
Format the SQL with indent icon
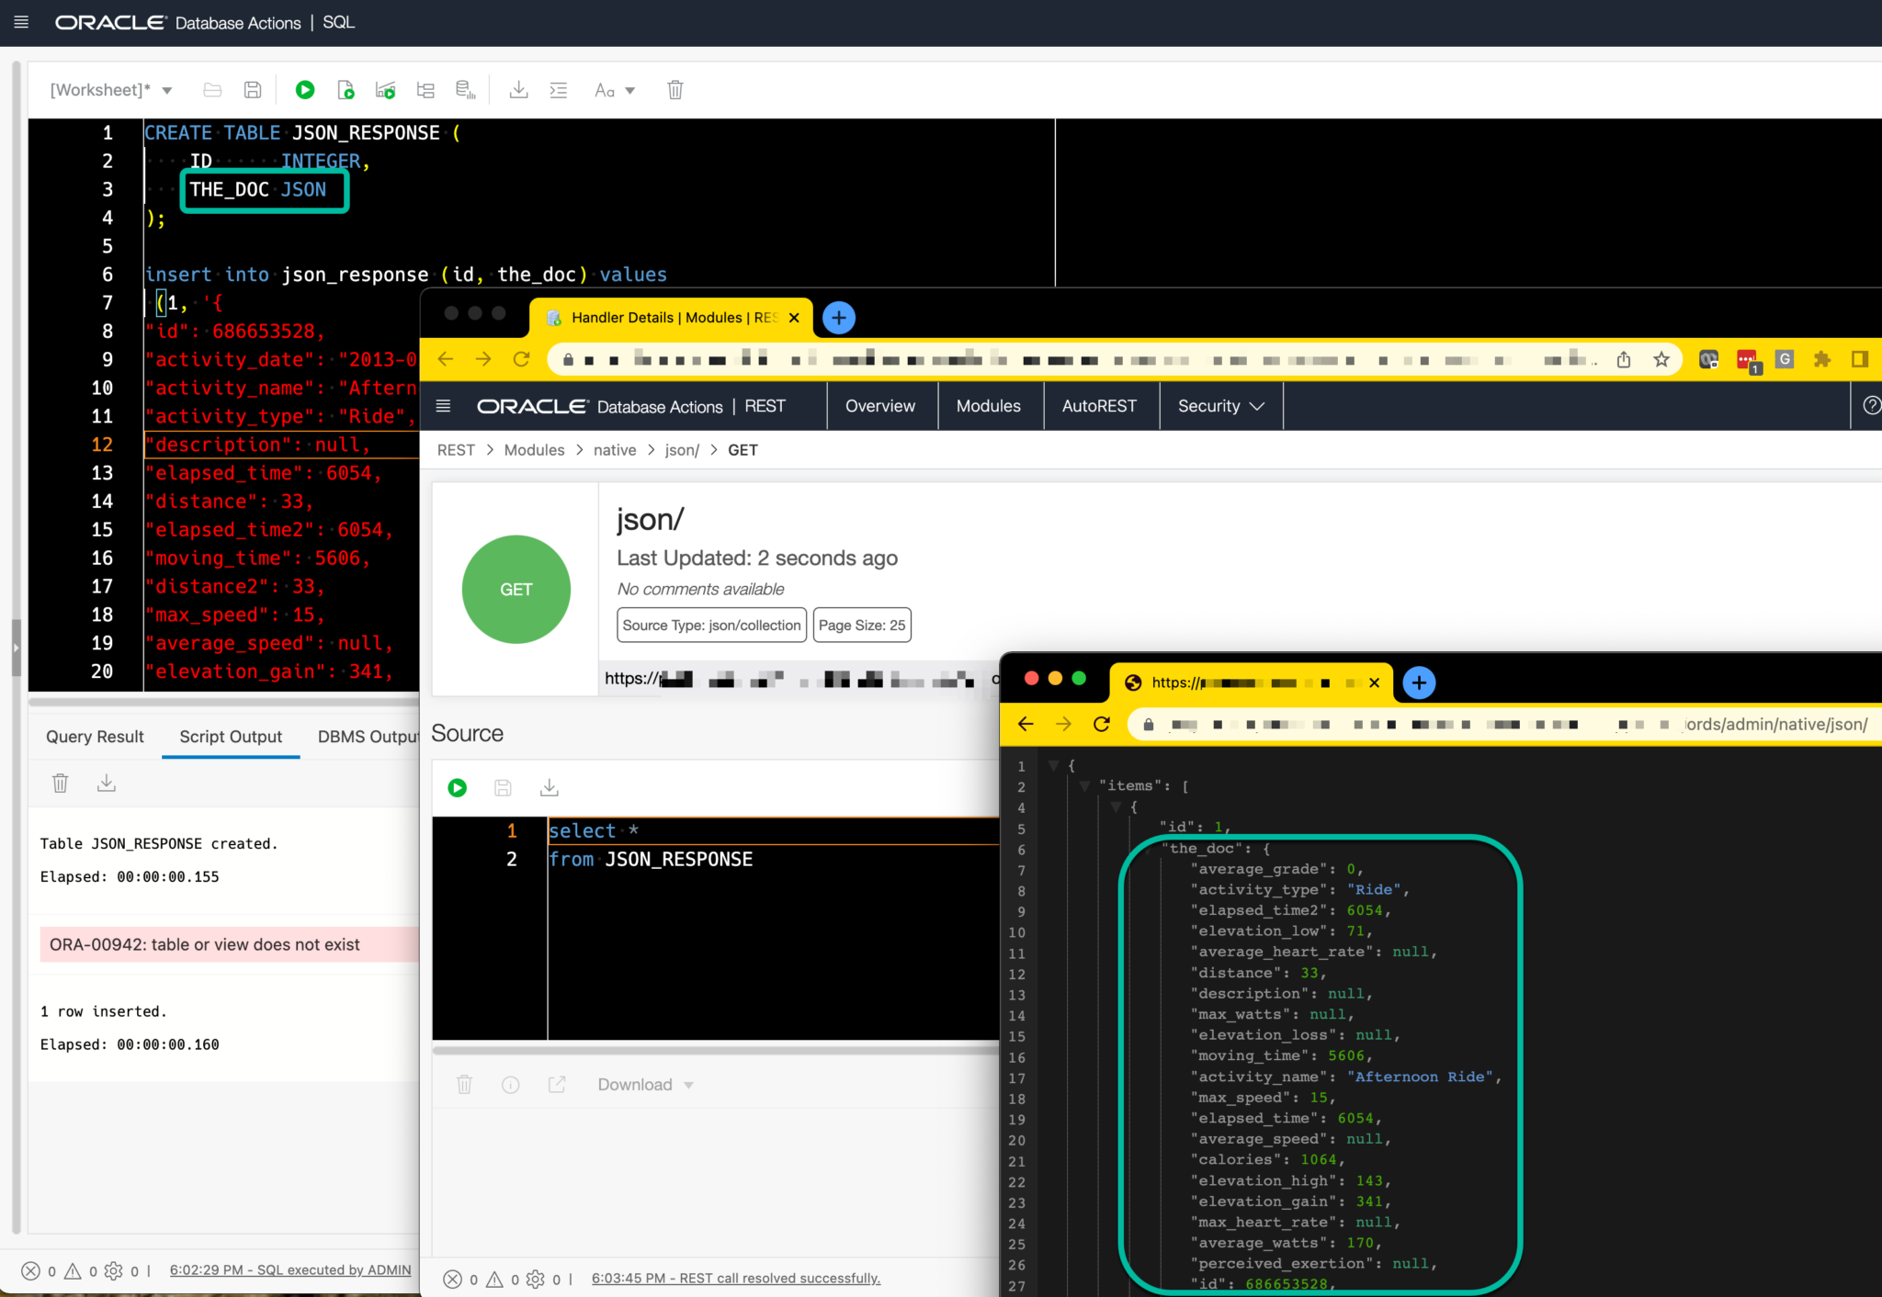[559, 90]
